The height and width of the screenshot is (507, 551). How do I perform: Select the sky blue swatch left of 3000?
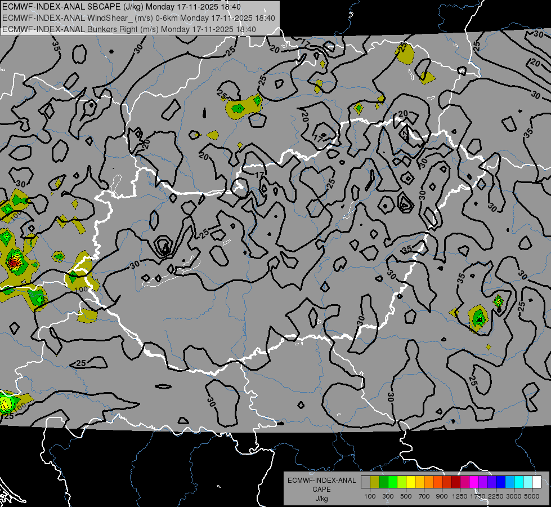coord(509,482)
